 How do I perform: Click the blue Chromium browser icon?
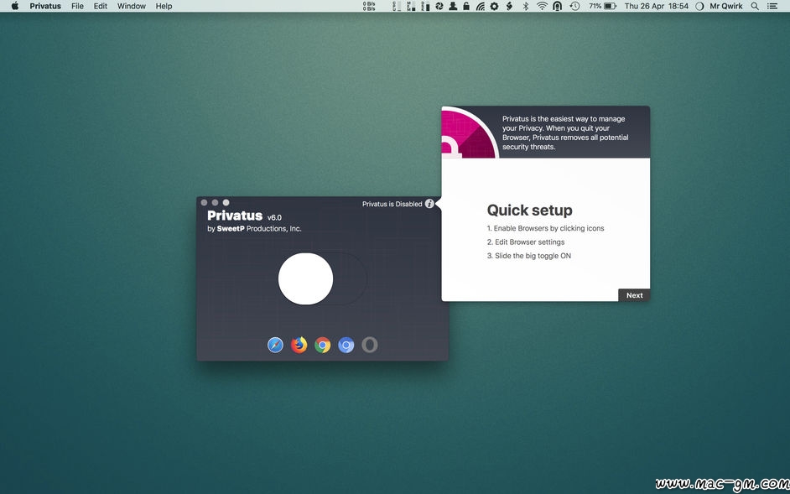(346, 345)
